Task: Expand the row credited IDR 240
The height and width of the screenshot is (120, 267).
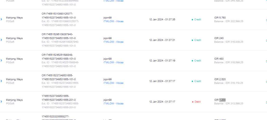Action: tap(1, 40)
